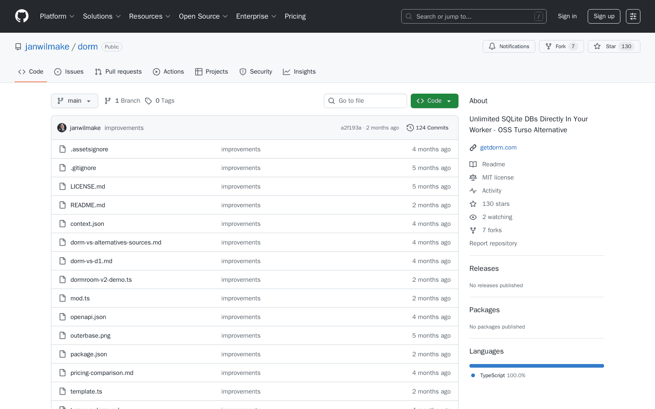The width and height of the screenshot is (655, 409).
Task: Open dormroom-v2-demo.ts file
Action: point(101,279)
